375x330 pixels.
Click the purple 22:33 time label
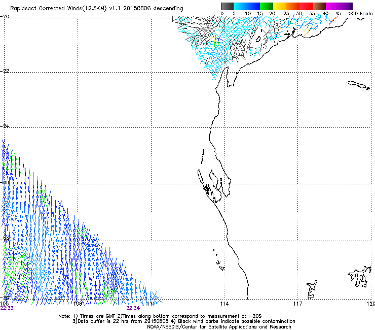7,308
